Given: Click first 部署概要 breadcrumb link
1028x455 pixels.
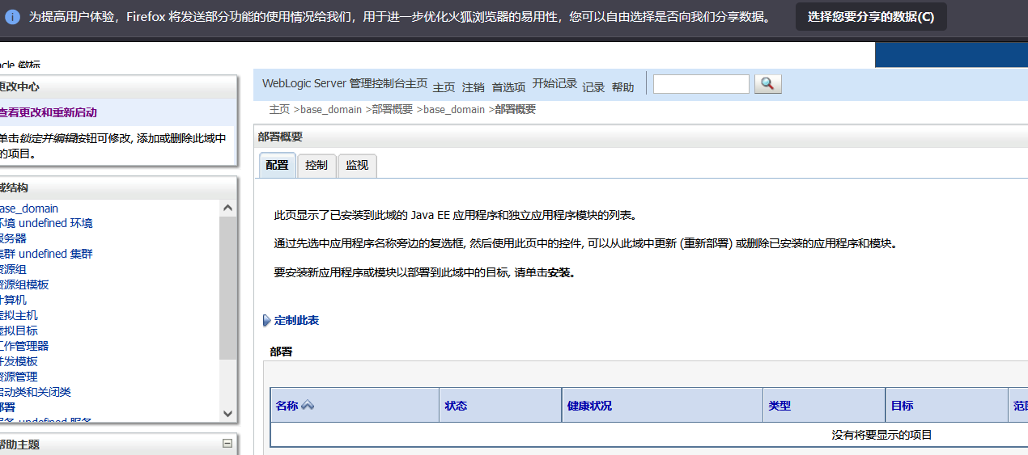Looking at the screenshot, I should pyautogui.click(x=393, y=109).
